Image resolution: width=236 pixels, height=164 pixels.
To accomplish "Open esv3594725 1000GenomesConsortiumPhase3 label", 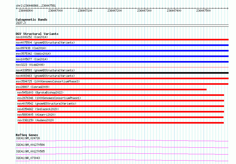I will pyautogui.click(x=48, y=81).
